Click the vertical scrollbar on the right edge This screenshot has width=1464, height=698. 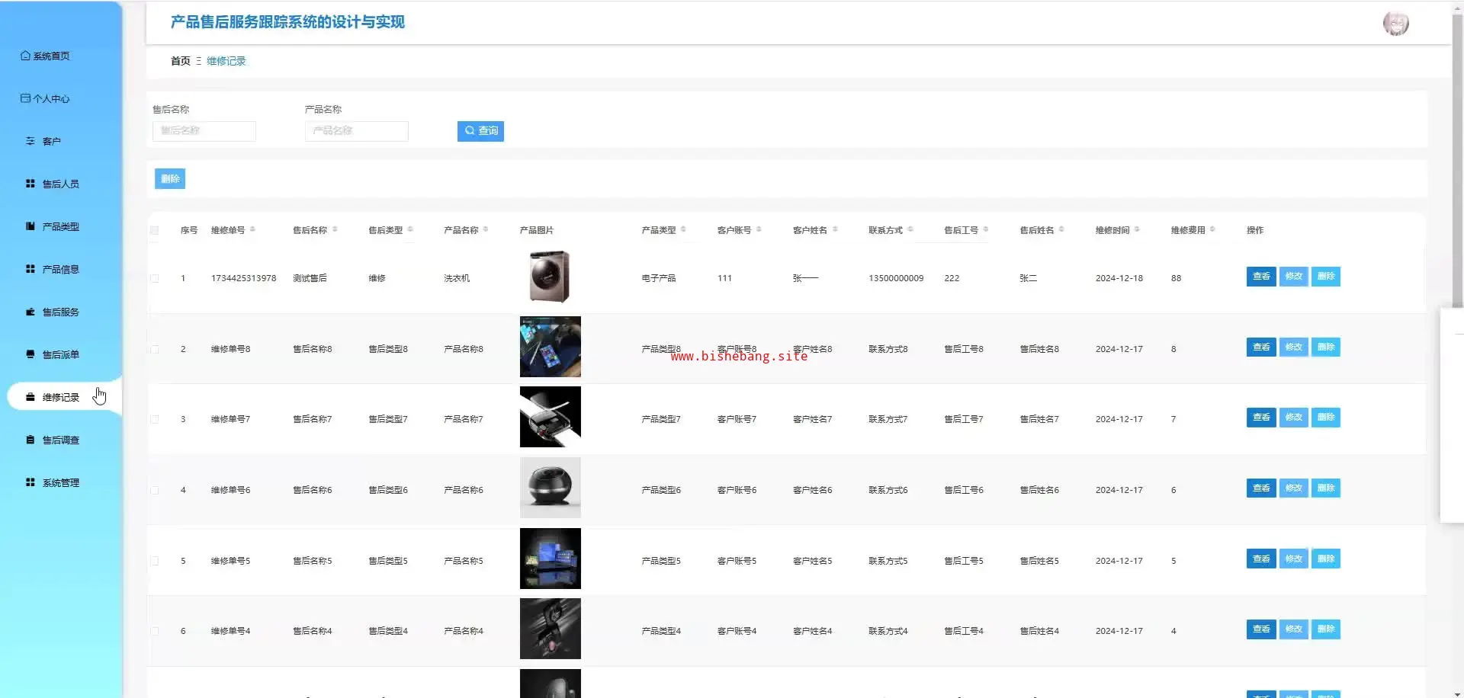coord(1458,160)
